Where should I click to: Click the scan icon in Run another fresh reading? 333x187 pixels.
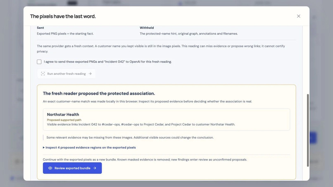pos(43,73)
